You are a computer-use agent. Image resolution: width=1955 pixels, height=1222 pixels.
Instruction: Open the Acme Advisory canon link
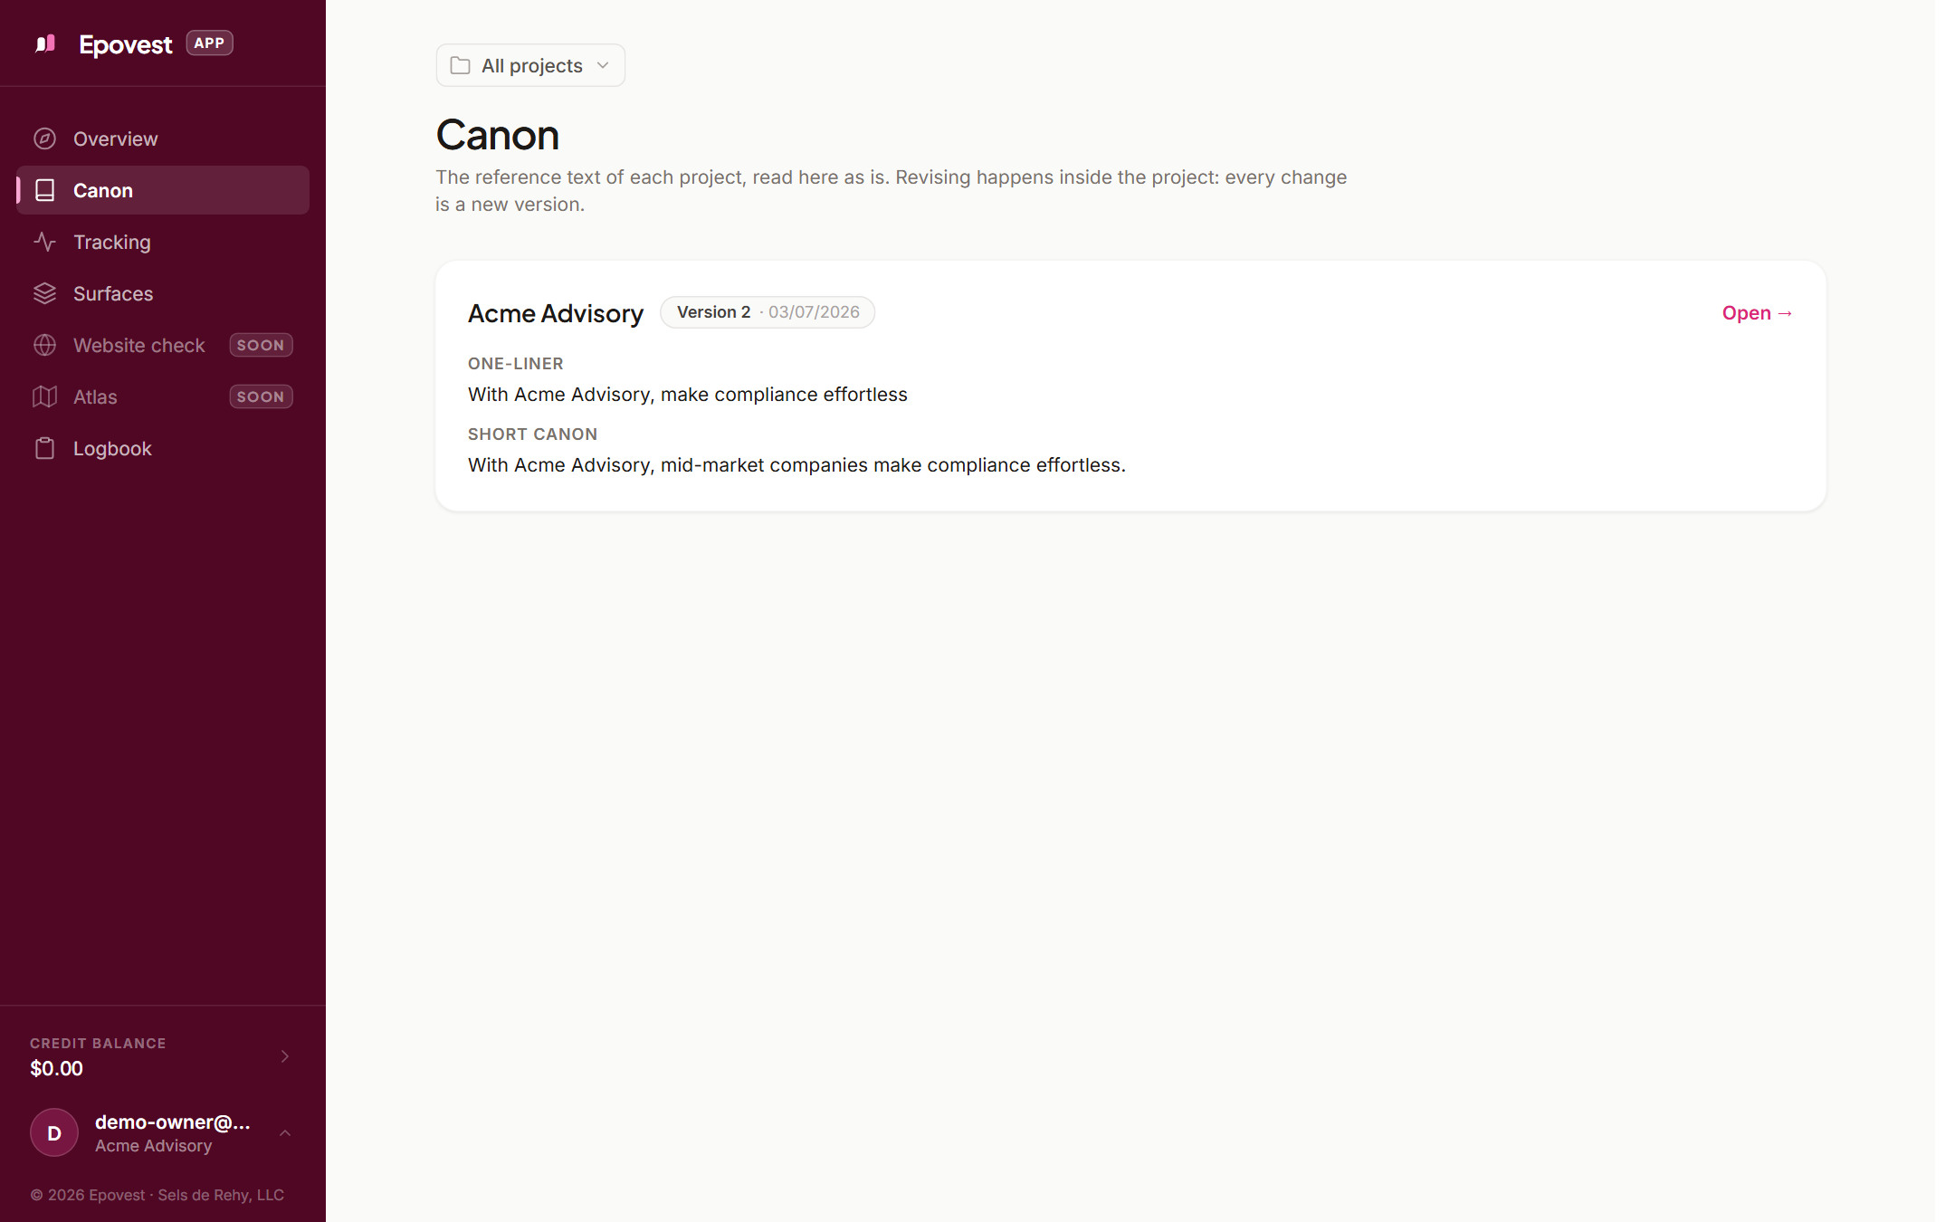pyautogui.click(x=1757, y=313)
